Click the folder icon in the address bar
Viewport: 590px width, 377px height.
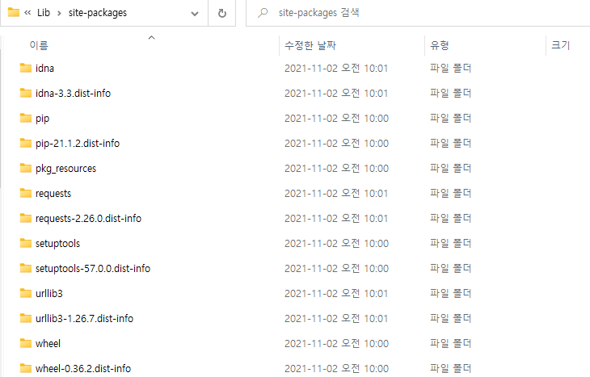(14, 12)
